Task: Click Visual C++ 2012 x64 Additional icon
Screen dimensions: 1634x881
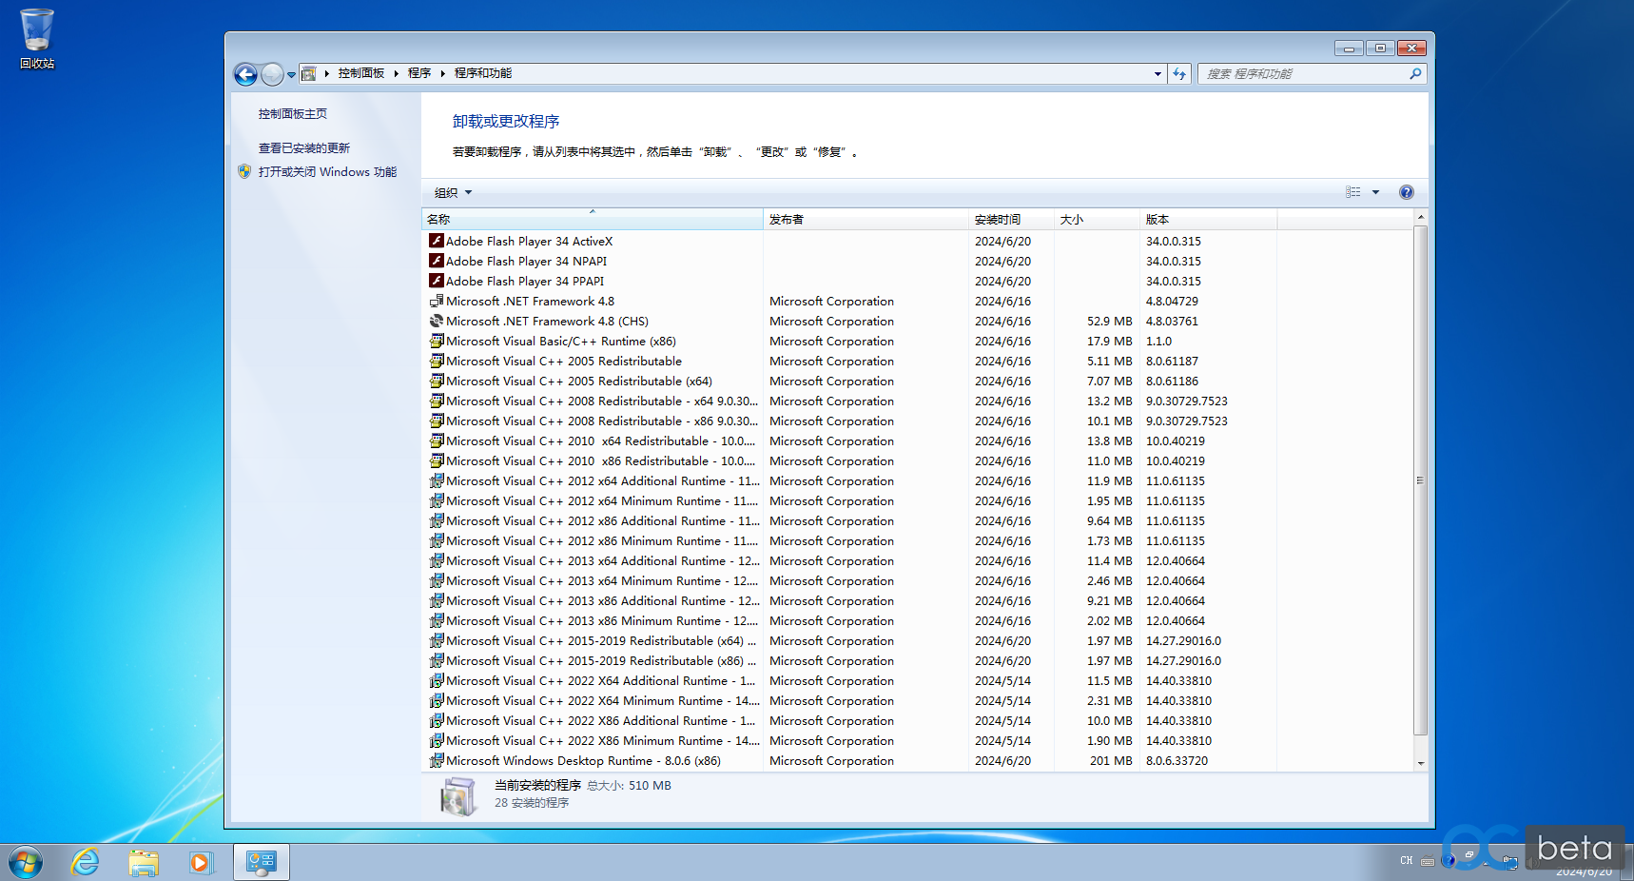Action: point(437,480)
